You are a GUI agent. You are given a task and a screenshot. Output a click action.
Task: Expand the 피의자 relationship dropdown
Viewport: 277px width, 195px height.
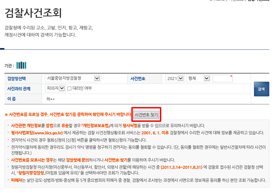(55, 88)
